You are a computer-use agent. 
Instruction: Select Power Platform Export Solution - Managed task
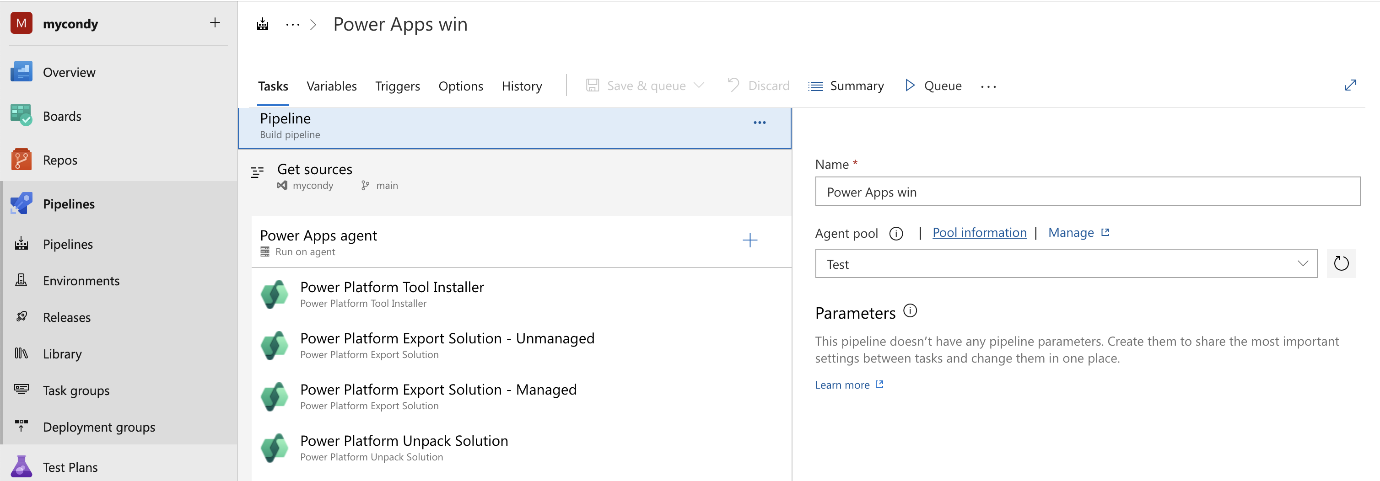click(x=522, y=397)
